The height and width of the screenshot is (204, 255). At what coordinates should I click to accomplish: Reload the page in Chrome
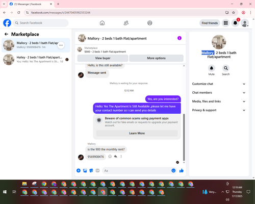pos(19,13)
